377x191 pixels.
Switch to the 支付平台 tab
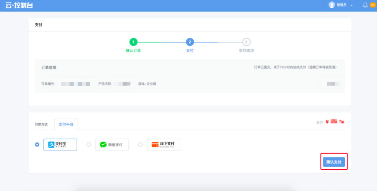pyautogui.click(x=66, y=124)
